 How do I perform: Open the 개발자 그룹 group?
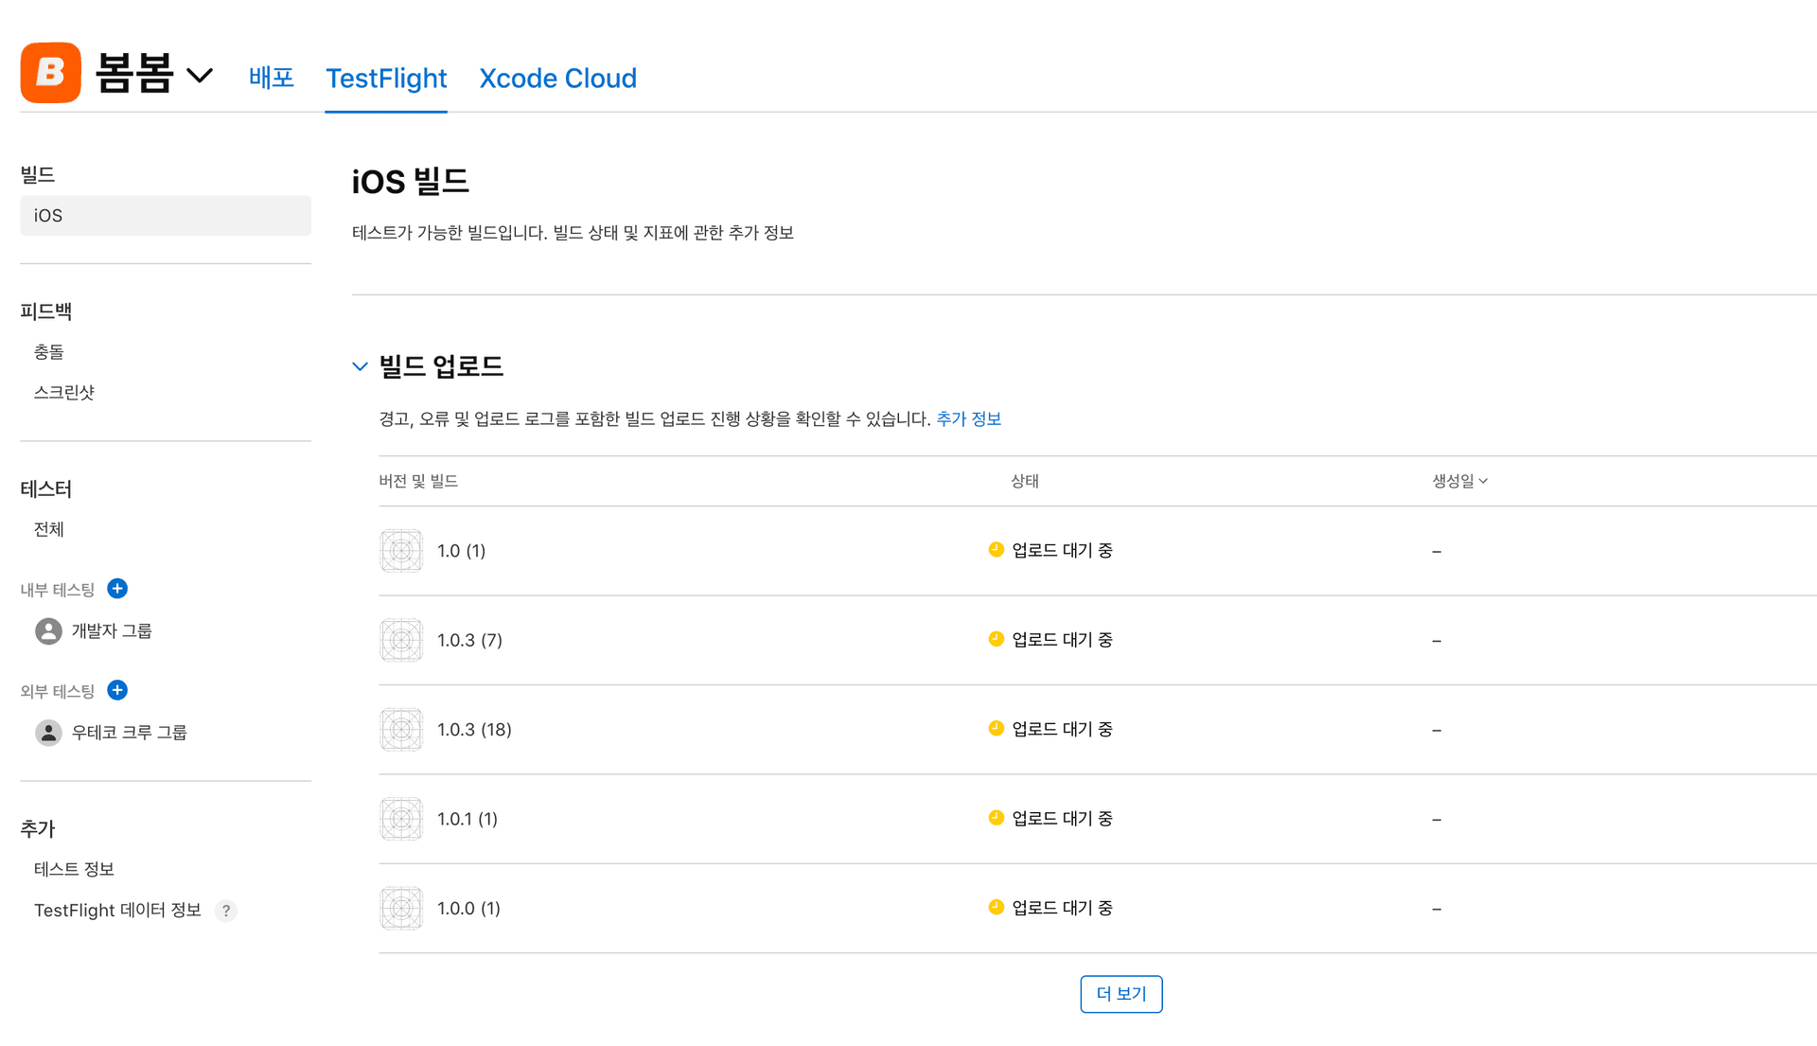coord(112,631)
